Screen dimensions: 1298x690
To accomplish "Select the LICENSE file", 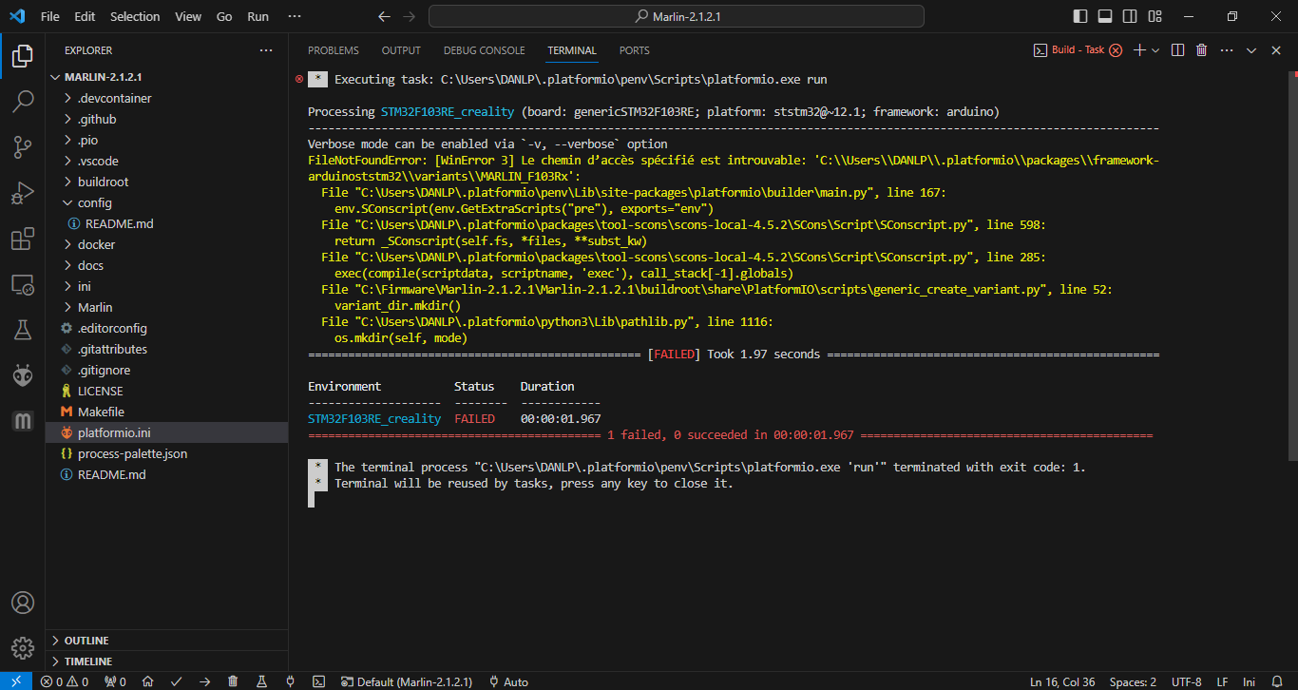I will pos(166,391).
